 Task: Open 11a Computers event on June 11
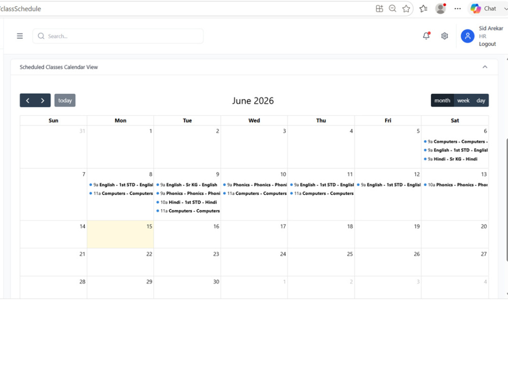tap(322, 194)
